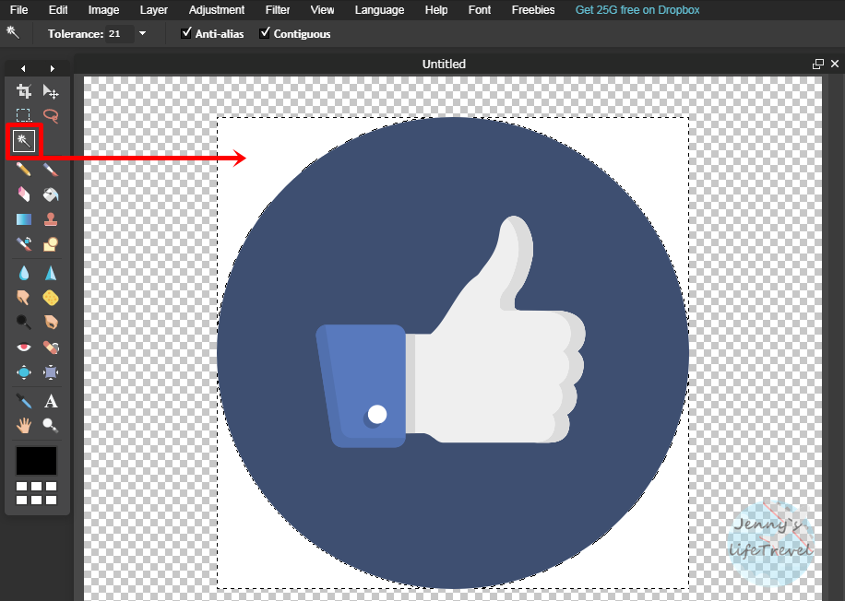Select the Colorpicker eyedropper tool

(23, 401)
